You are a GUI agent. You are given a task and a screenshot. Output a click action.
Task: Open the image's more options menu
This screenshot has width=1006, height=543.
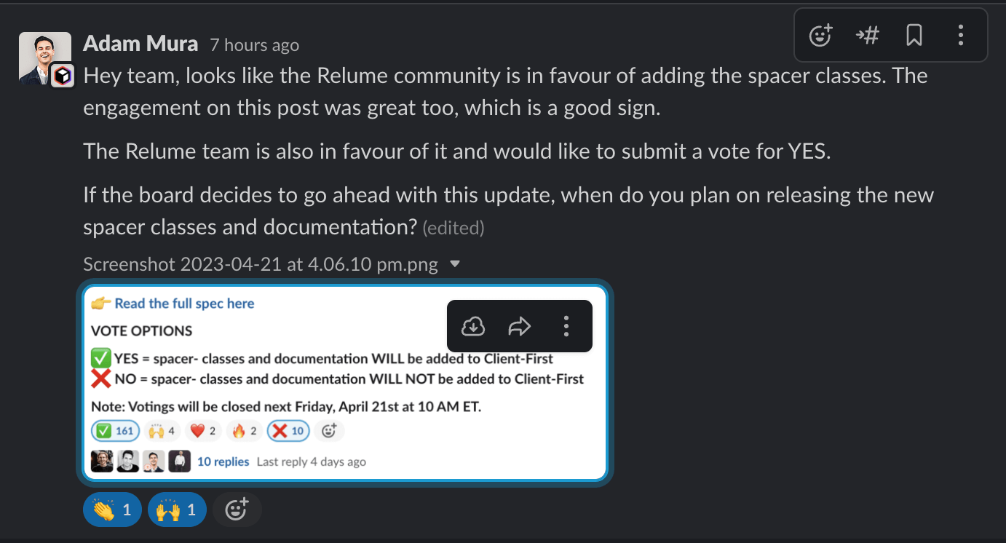click(566, 326)
